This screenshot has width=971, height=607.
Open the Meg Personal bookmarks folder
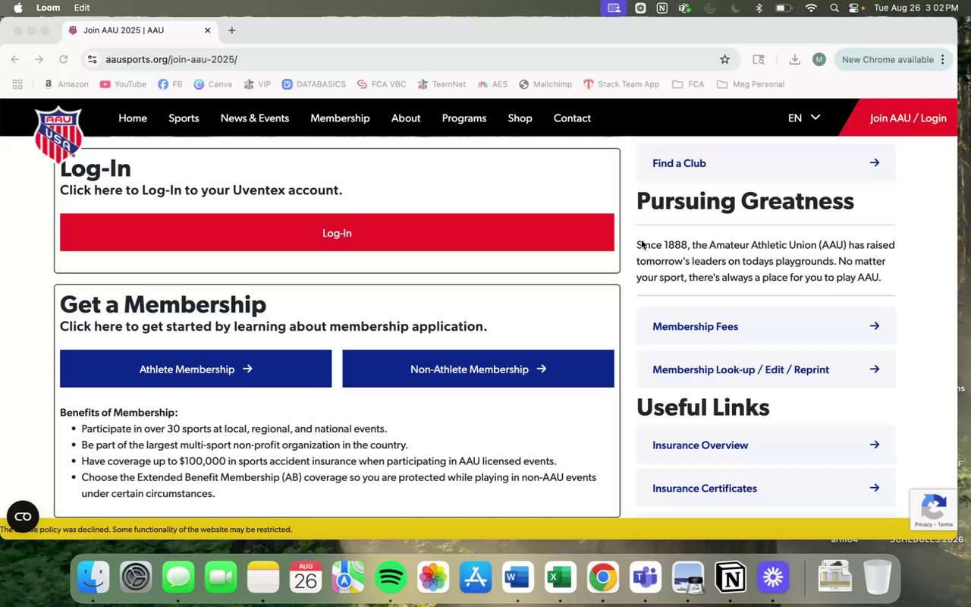750,84
